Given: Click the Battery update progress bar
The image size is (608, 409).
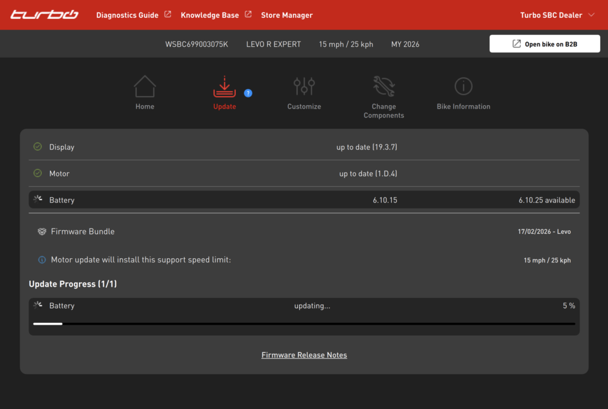Looking at the screenshot, I should 304,324.
